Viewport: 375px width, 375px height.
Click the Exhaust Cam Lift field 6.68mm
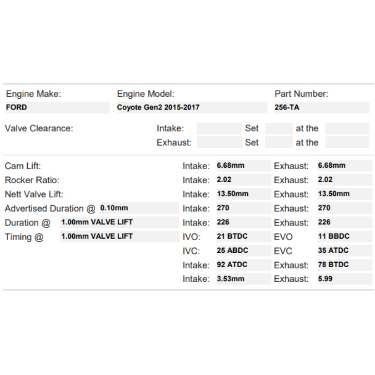(x=344, y=166)
